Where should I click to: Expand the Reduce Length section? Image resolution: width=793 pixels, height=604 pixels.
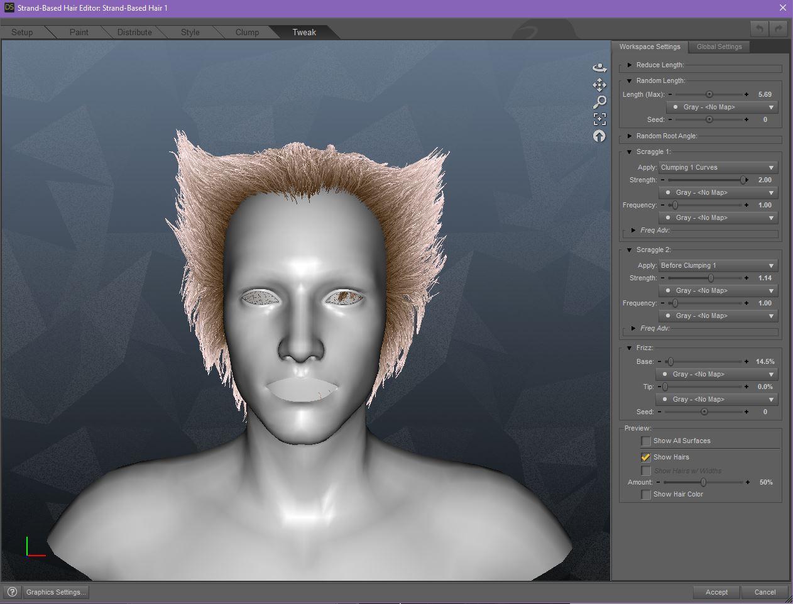[630, 65]
